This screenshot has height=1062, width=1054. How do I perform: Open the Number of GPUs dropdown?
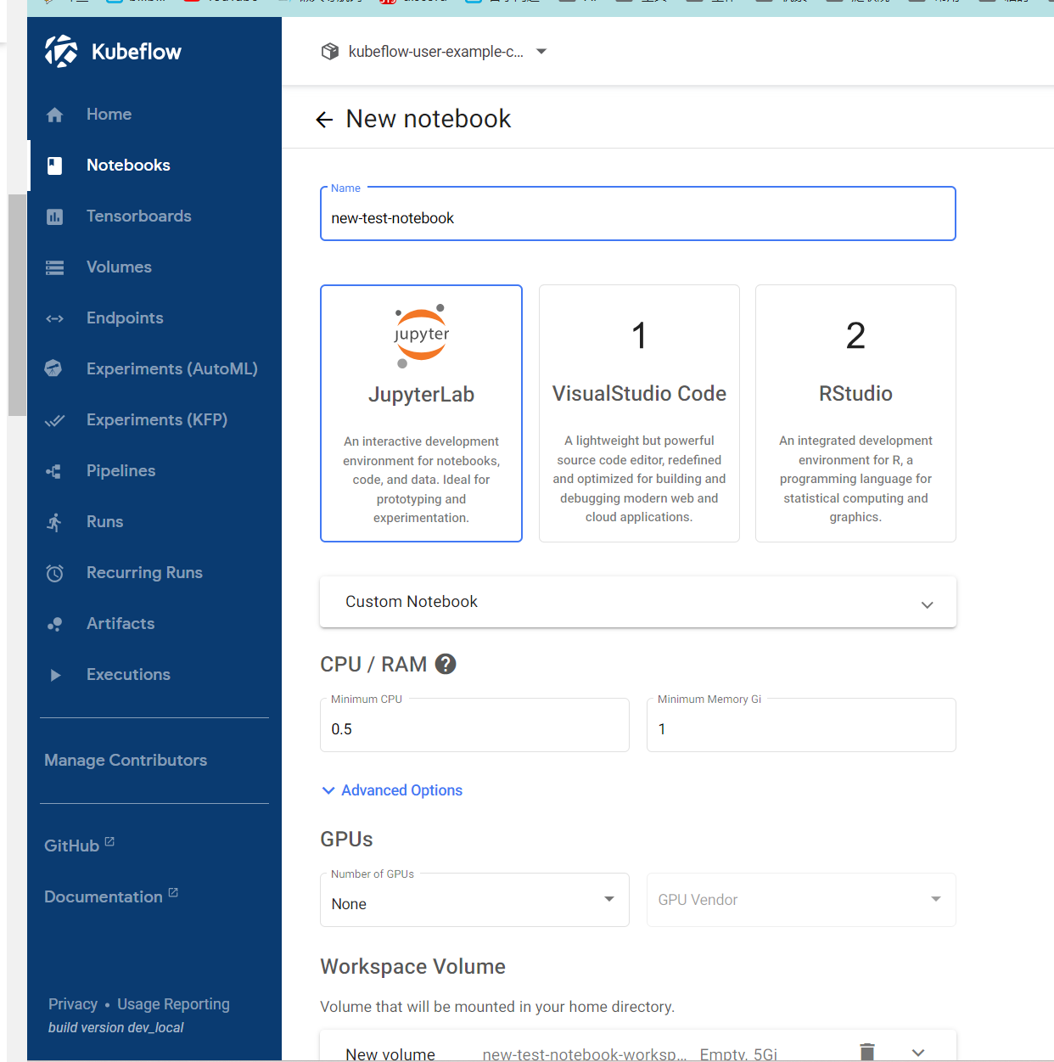[x=474, y=900]
